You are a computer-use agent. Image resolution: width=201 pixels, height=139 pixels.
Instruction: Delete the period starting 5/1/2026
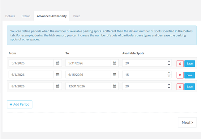(180, 64)
